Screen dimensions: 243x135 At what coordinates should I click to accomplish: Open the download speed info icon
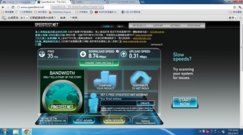point(117,51)
